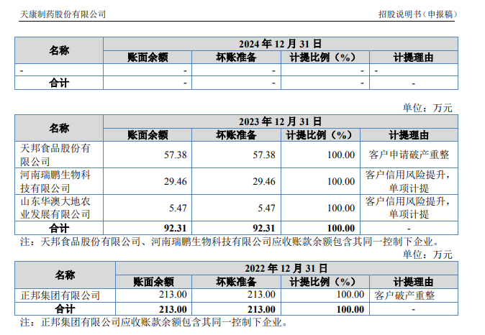Click 客户信用风险提升 reason in the 山东华澳 row

[x=408, y=208]
